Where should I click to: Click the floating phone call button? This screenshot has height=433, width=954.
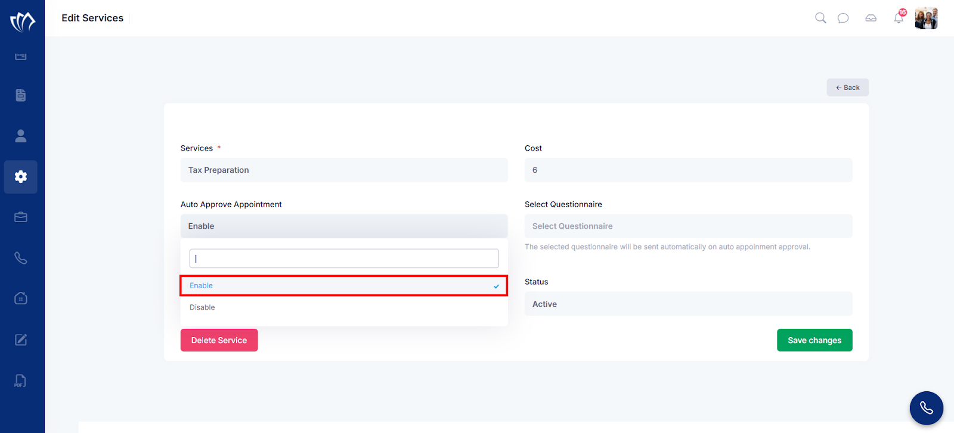(x=927, y=408)
